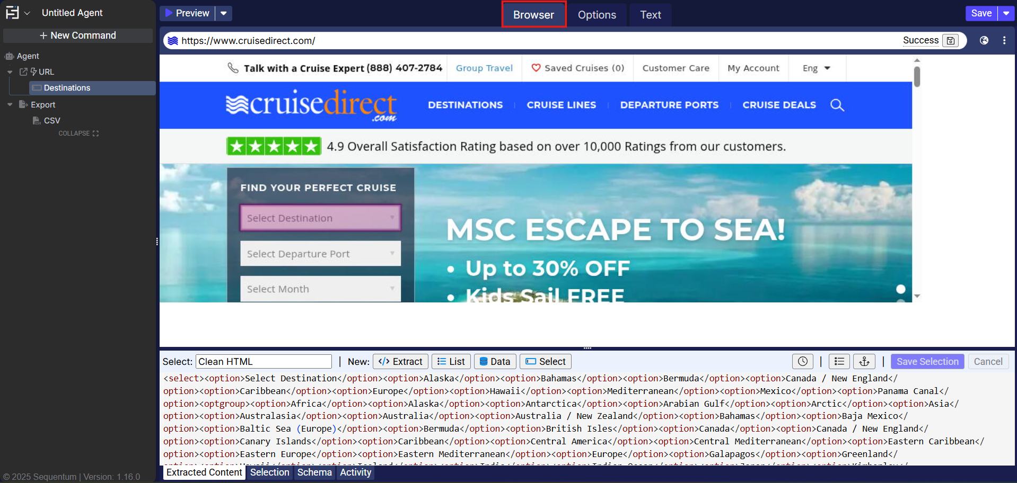Click the search magnifier on cruise site

click(837, 105)
